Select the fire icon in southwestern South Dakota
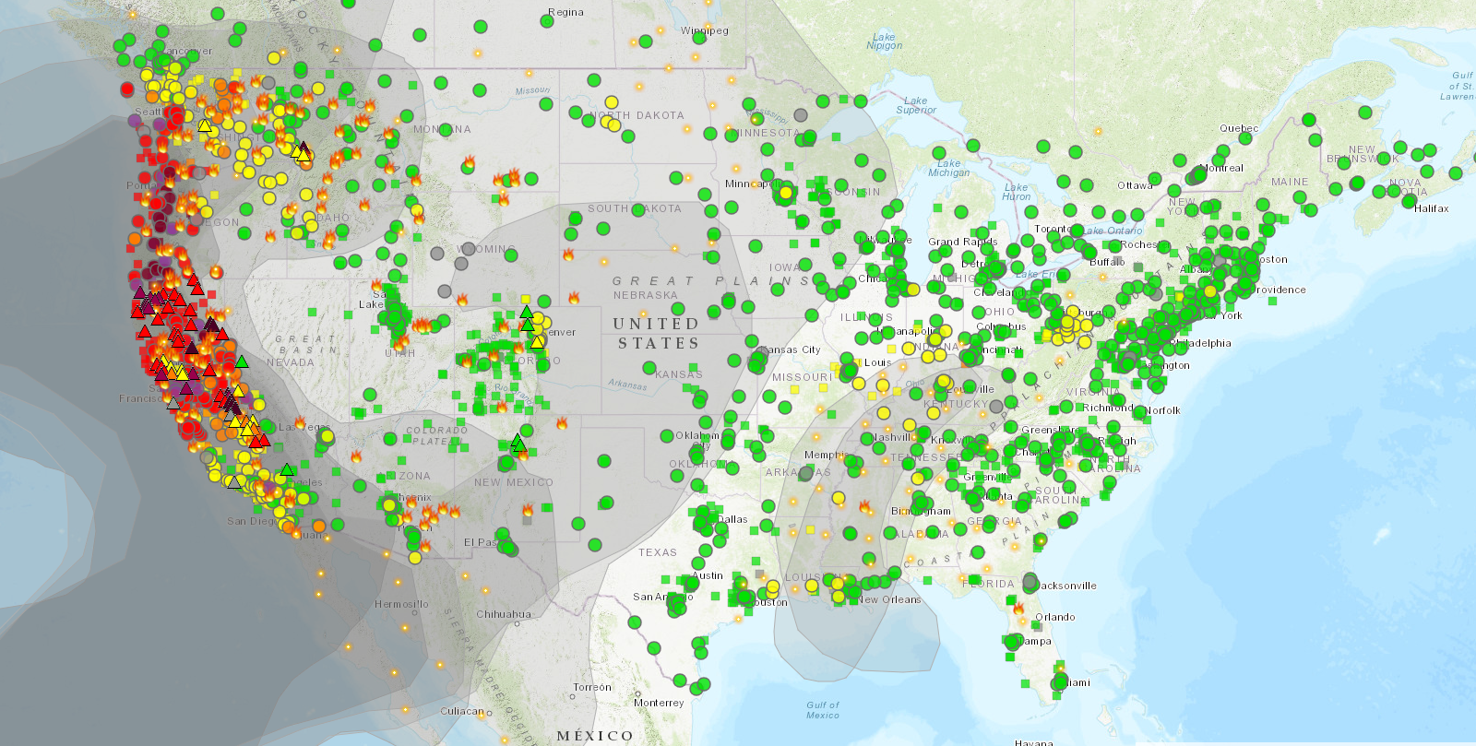The width and height of the screenshot is (1476, 746). [x=568, y=255]
